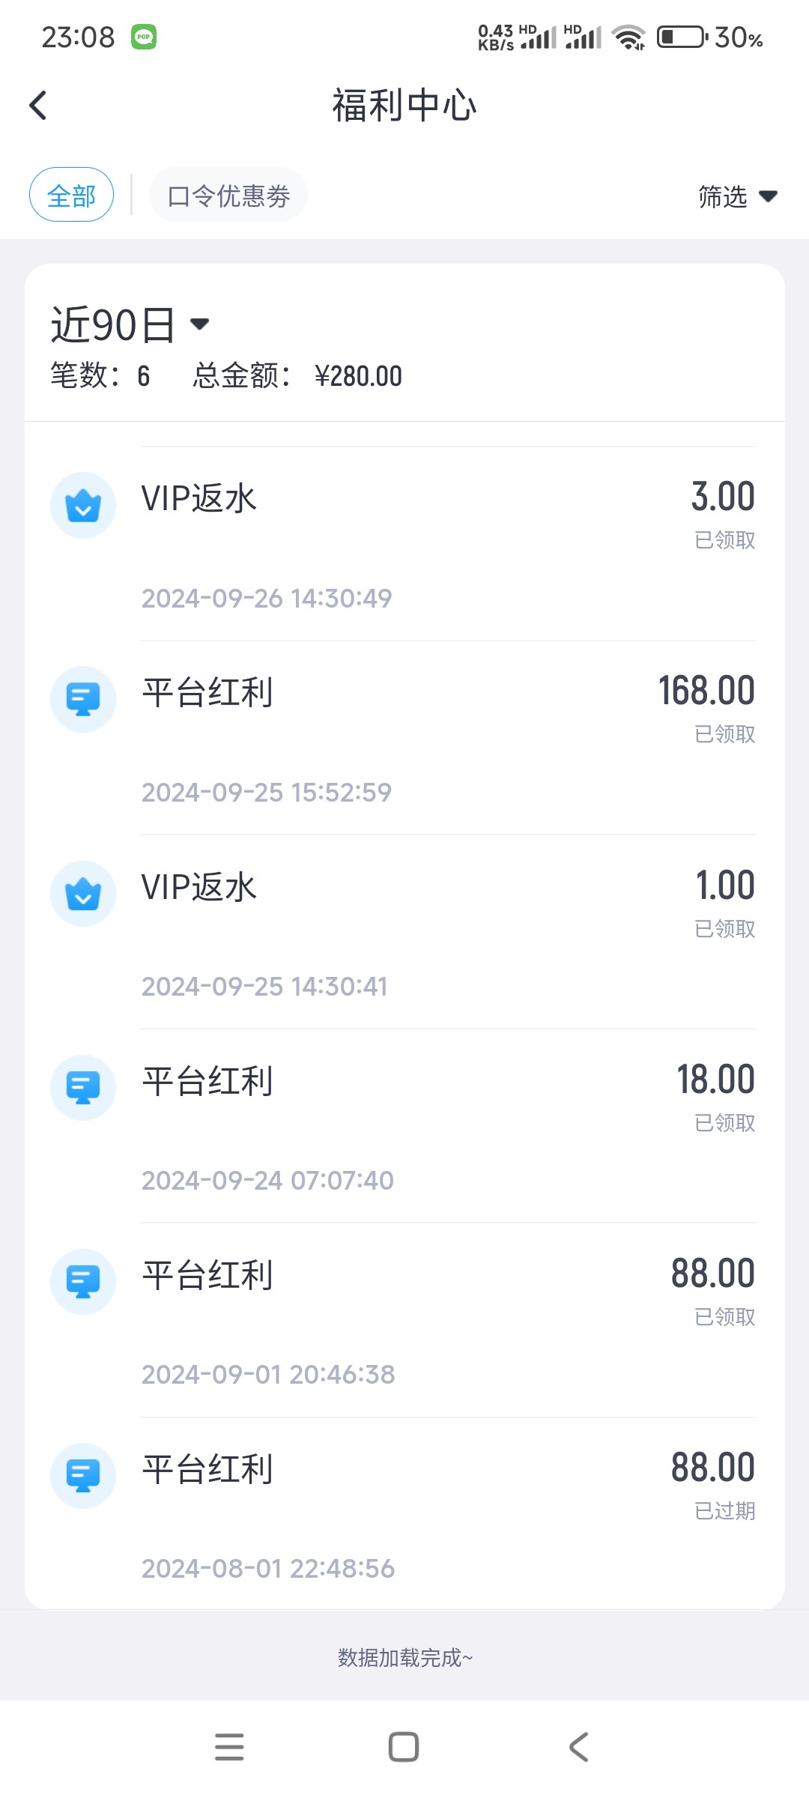The image size is (809, 1798).
Task: Tap the monitor icon for the expired 平台红利
Action: pyautogui.click(x=83, y=1476)
